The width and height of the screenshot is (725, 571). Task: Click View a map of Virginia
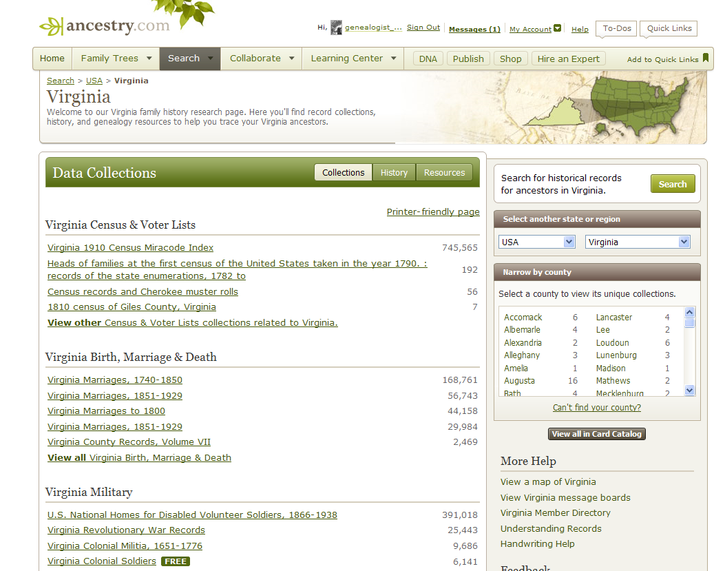548,481
